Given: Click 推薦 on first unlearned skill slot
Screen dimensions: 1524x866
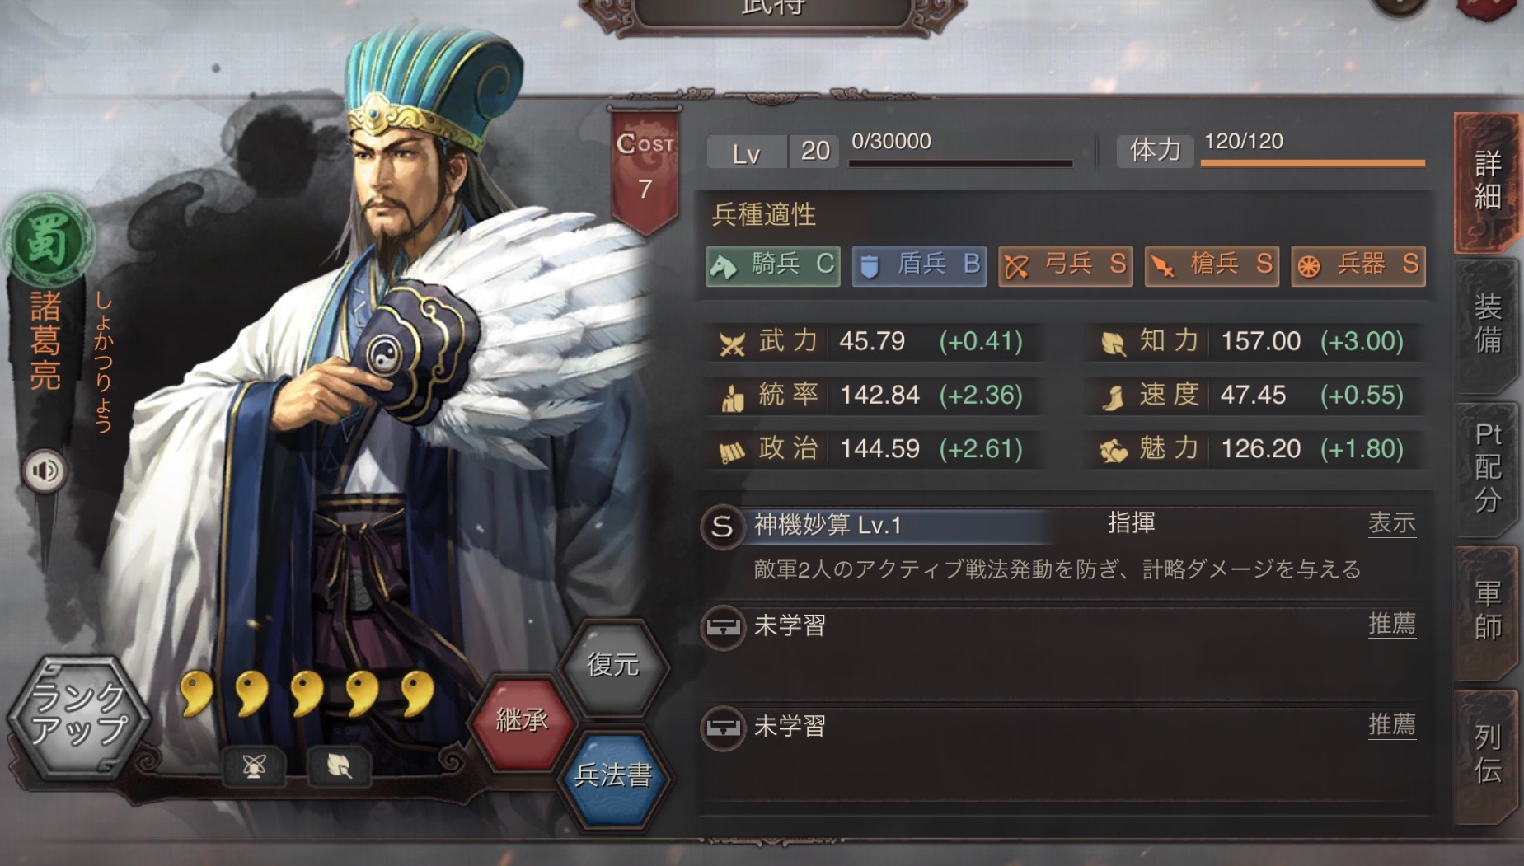Looking at the screenshot, I should 1391,624.
